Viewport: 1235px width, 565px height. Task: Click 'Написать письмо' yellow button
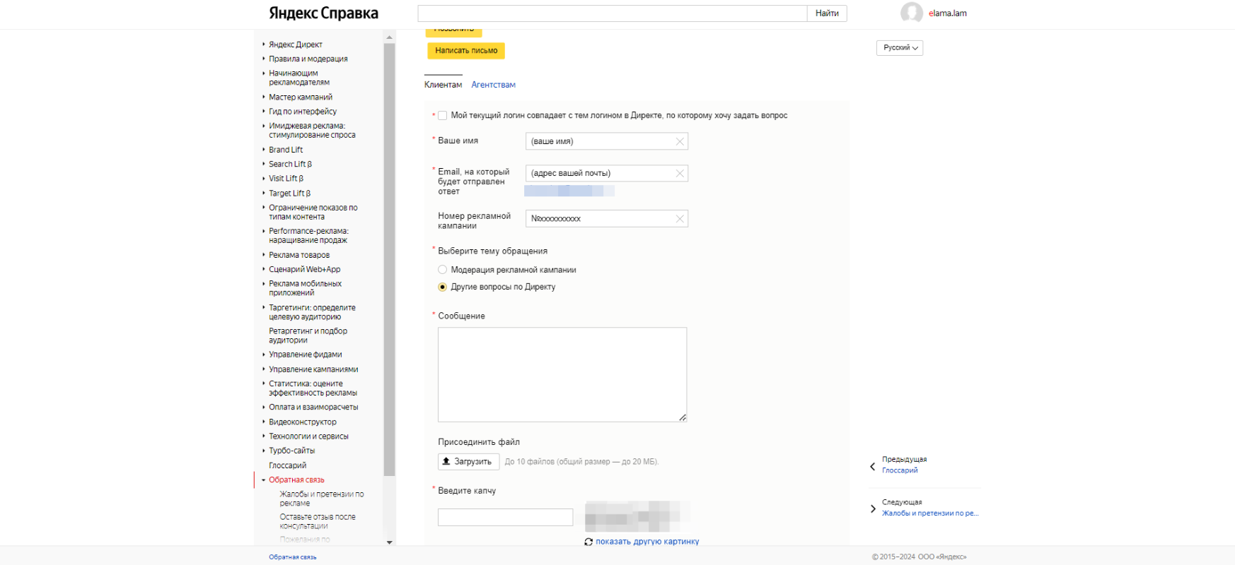[x=466, y=51]
